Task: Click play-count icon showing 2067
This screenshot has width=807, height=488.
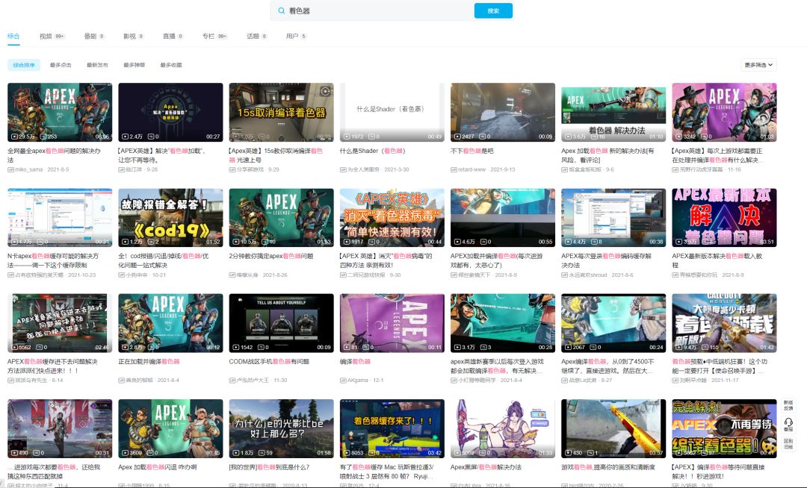Action: [x=568, y=347]
